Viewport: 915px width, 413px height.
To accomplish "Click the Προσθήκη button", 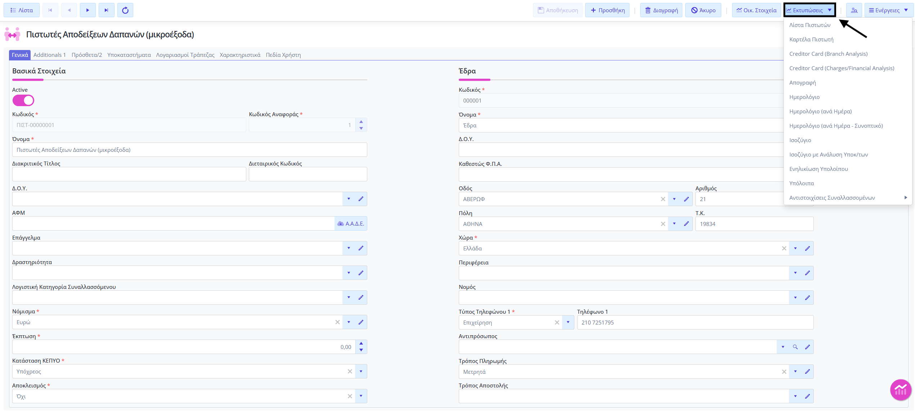I will 607,10.
